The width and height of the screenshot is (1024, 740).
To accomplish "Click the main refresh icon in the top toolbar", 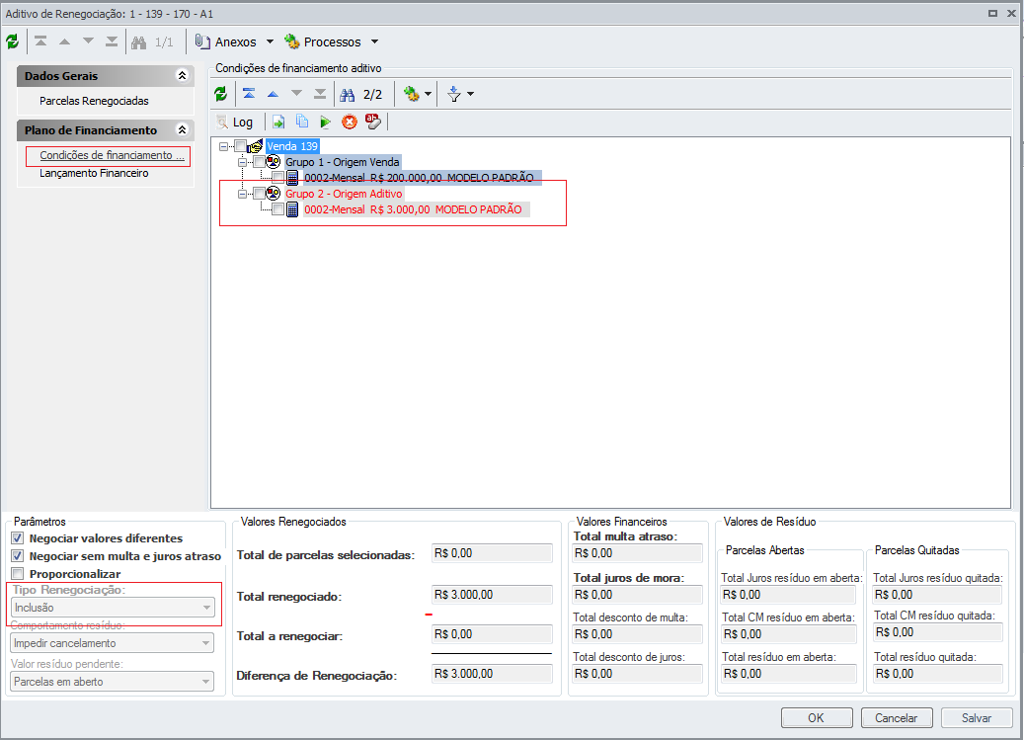I will (x=13, y=41).
